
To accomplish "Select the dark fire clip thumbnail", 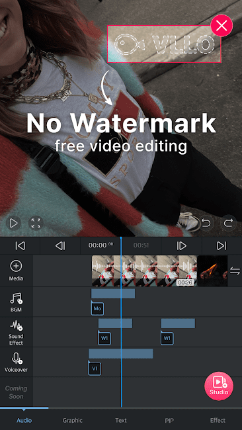I will pos(212,271).
